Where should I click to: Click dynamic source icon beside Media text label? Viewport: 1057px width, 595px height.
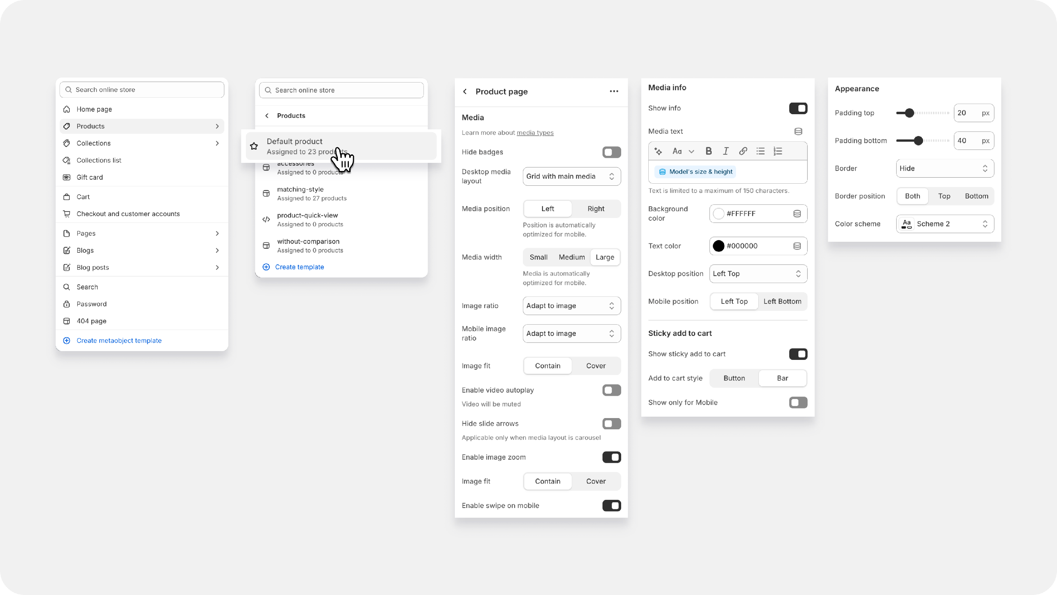pyautogui.click(x=798, y=131)
